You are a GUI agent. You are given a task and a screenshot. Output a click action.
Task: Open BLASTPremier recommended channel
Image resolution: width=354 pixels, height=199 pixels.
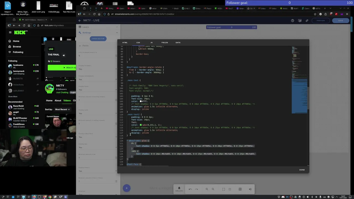tap(24, 119)
